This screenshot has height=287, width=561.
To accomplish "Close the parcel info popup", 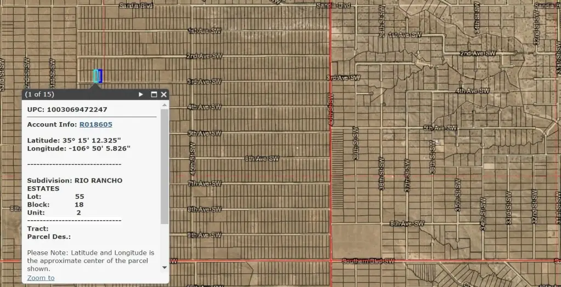I will (x=163, y=94).
